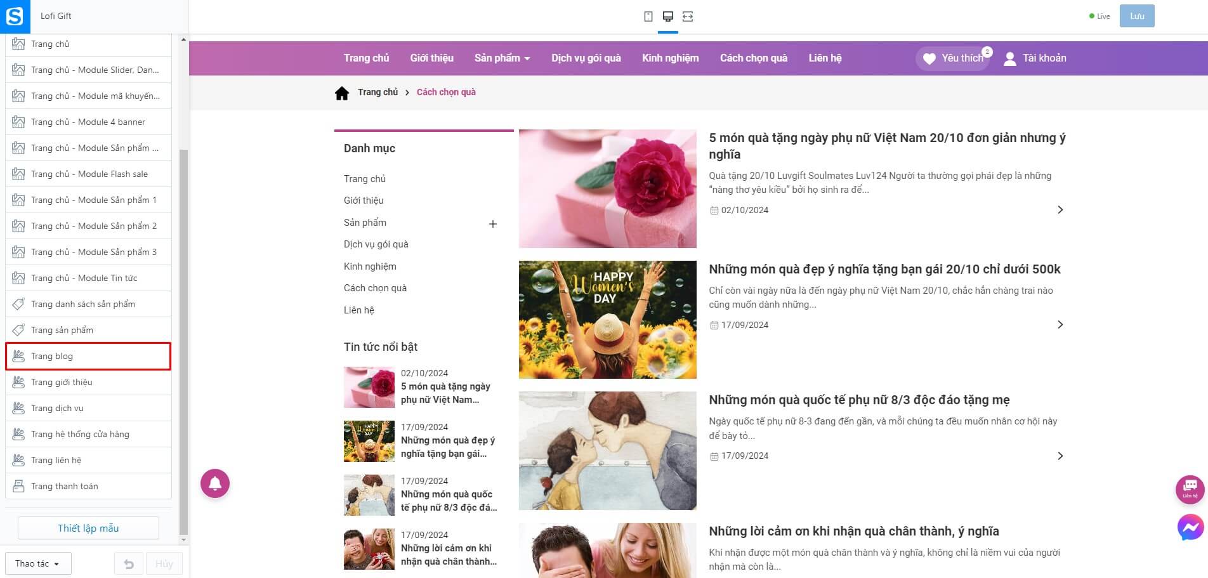Click Trang chủ breadcrumb link

(377, 92)
